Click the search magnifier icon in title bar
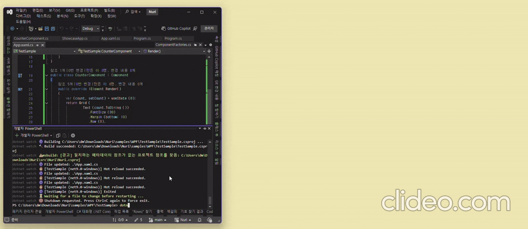Image resolution: width=528 pixels, height=229 pixels. pyautogui.click(x=127, y=12)
